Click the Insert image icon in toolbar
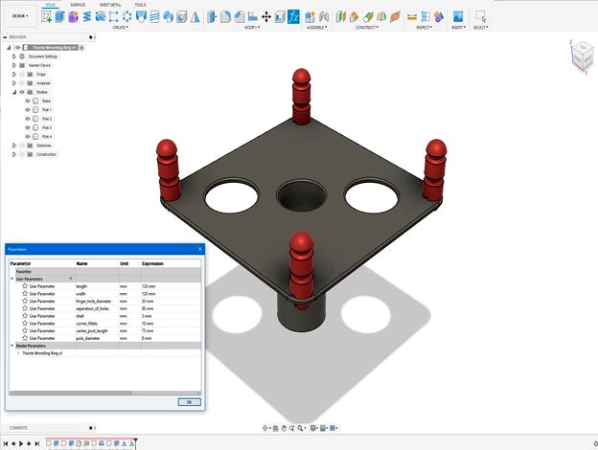The width and height of the screenshot is (598, 450). coord(458,17)
